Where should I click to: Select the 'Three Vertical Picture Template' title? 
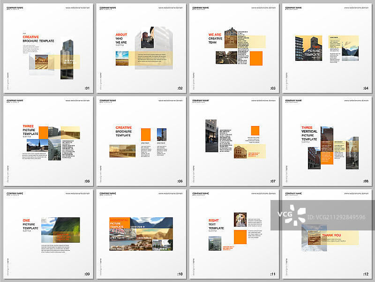pyautogui.click(x=309, y=133)
